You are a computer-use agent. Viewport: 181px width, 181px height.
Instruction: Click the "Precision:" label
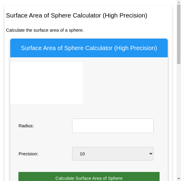[x=28, y=154]
